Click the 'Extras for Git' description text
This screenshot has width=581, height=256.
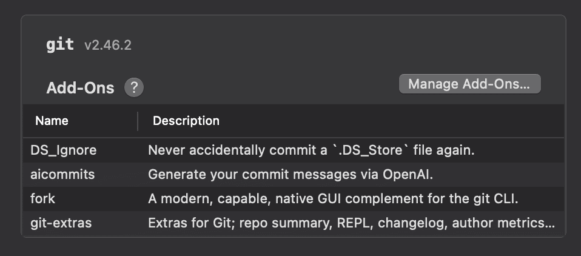tap(351, 223)
